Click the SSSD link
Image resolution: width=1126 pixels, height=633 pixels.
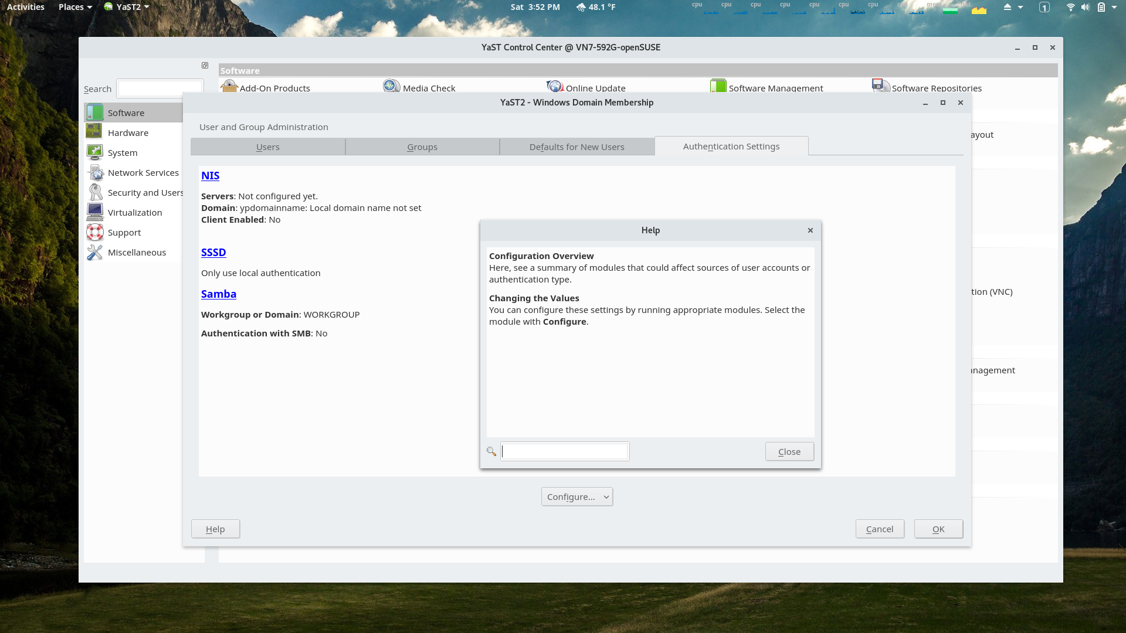click(x=213, y=252)
